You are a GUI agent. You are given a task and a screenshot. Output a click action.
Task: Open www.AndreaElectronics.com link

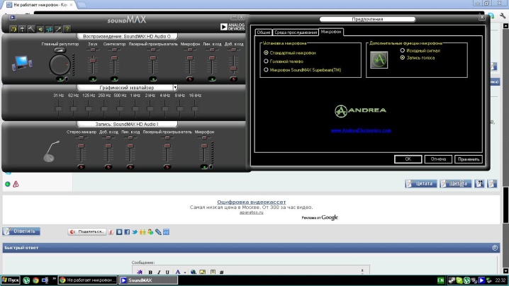[x=361, y=130]
